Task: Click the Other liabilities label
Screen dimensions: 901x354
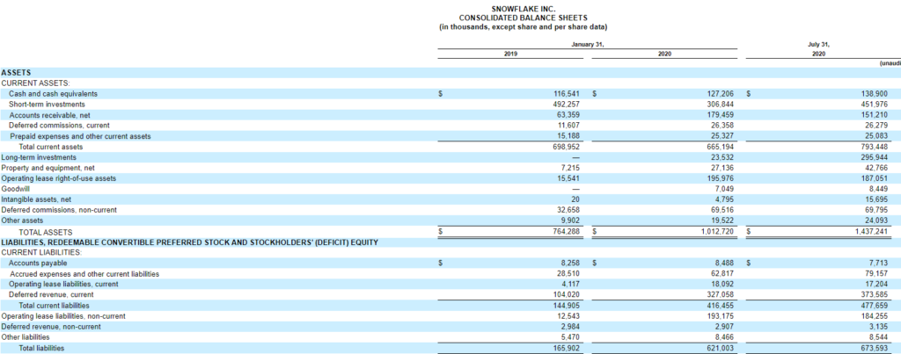Action: [x=26, y=337]
